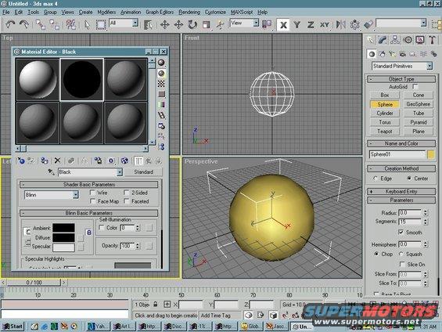Image resolution: width=442 pixels, height=332 pixels.
Task: Restrict transform to XY plane
Action: [325, 25]
